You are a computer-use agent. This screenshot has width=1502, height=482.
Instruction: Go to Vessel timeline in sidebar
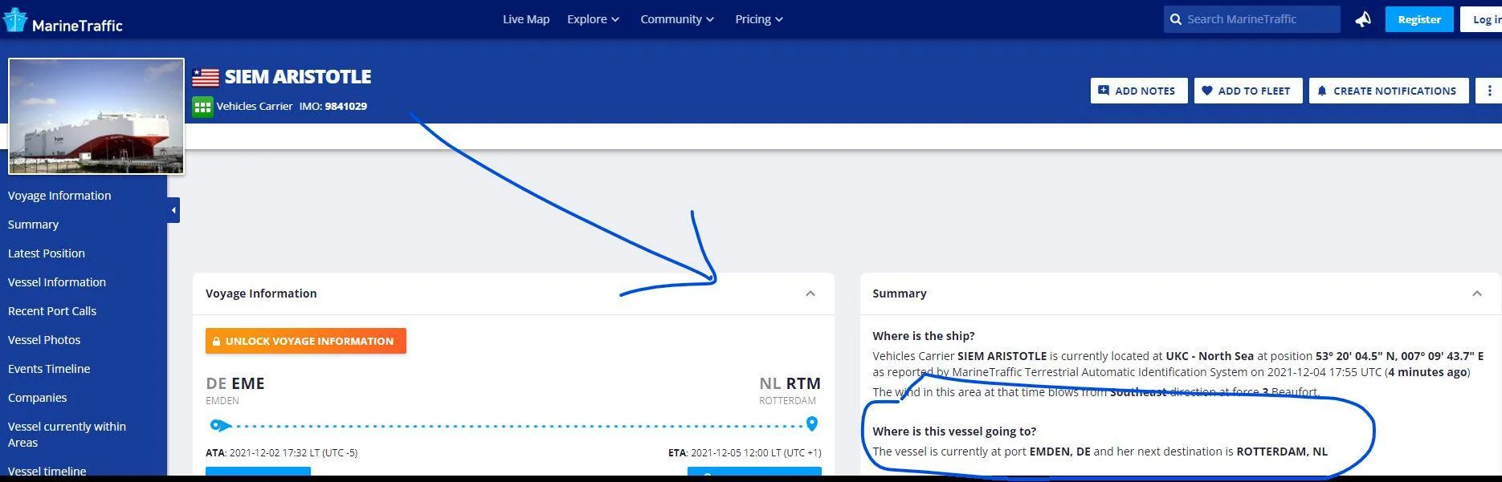[47, 472]
